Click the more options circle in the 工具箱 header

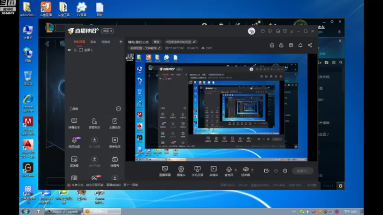tap(118, 109)
